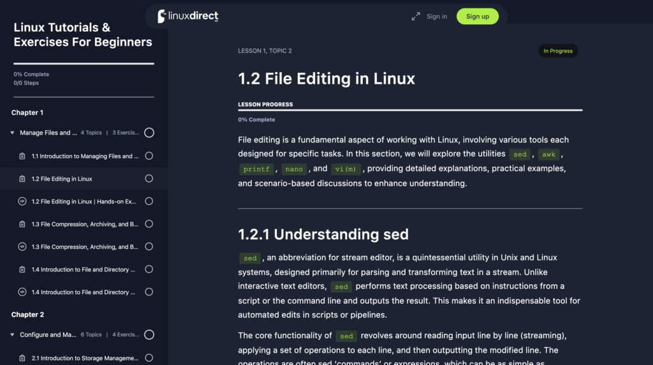Open first 1.4 Introduction to File and Directory
The height and width of the screenshot is (365, 653).
(84, 269)
